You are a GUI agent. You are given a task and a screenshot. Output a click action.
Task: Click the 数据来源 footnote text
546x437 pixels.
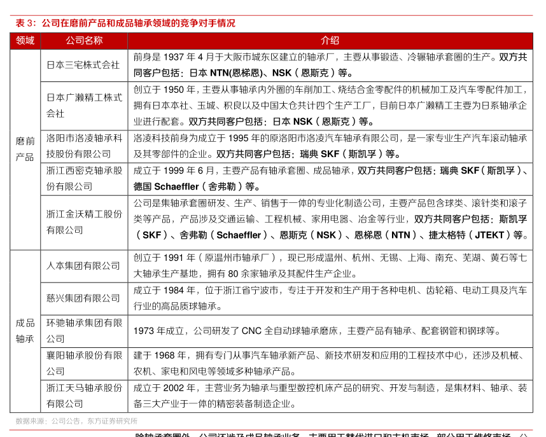tap(76, 420)
